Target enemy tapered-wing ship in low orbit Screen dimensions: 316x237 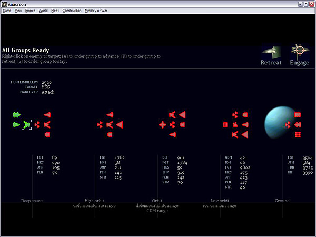point(245,125)
